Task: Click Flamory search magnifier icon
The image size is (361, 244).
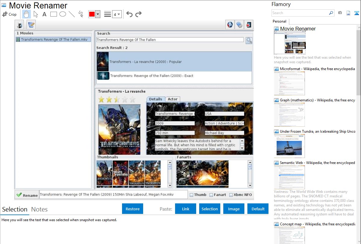Action: (331, 13)
